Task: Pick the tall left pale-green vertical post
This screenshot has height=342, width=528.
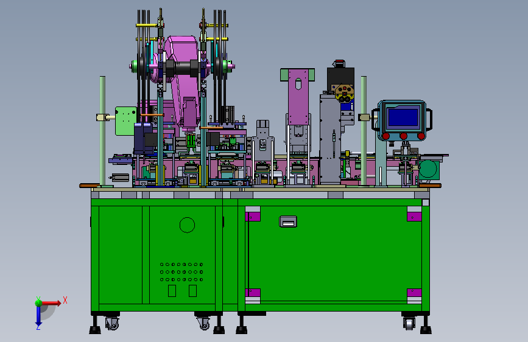Action: [102, 131]
